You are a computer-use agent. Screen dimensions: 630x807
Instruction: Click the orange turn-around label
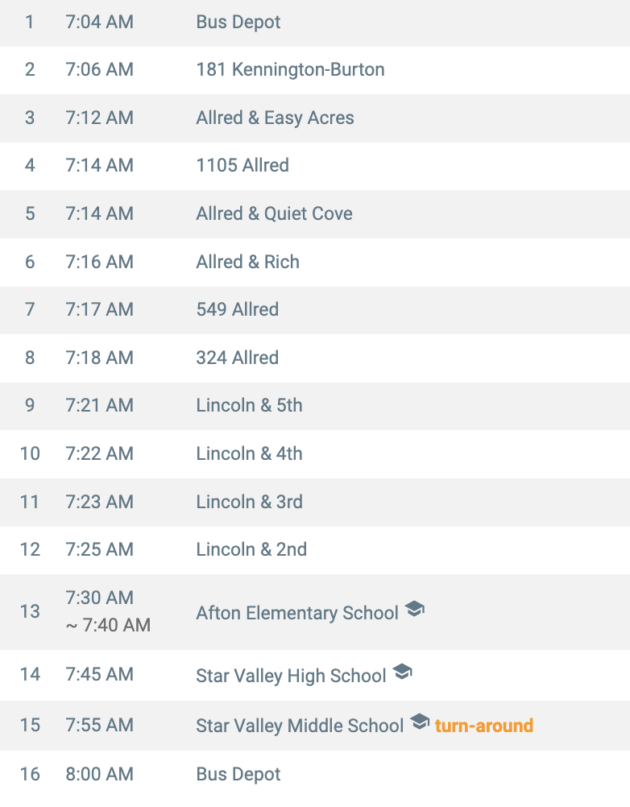tap(483, 726)
